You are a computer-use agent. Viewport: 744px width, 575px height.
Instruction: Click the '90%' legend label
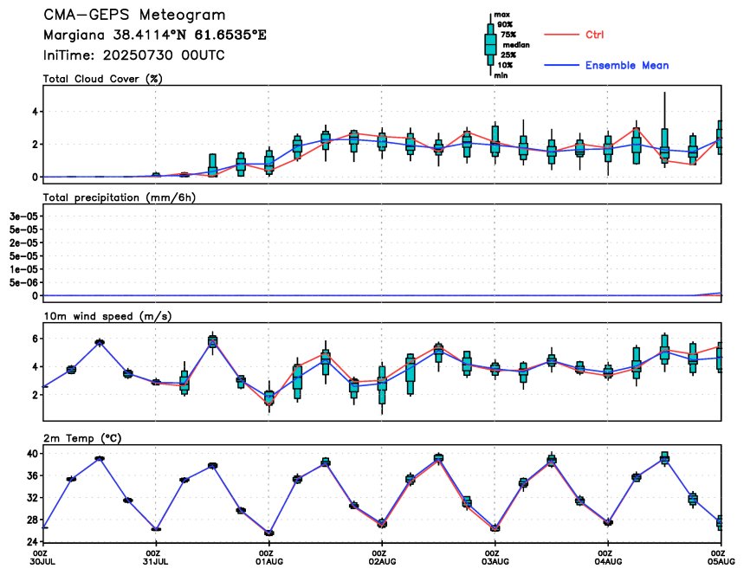(x=505, y=24)
